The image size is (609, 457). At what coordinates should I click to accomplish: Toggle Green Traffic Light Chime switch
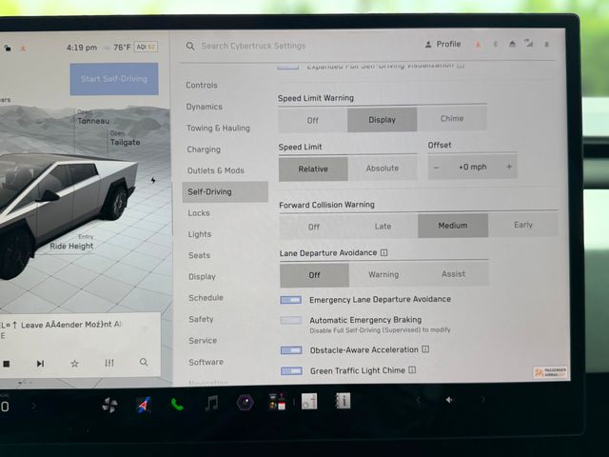click(292, 370)
